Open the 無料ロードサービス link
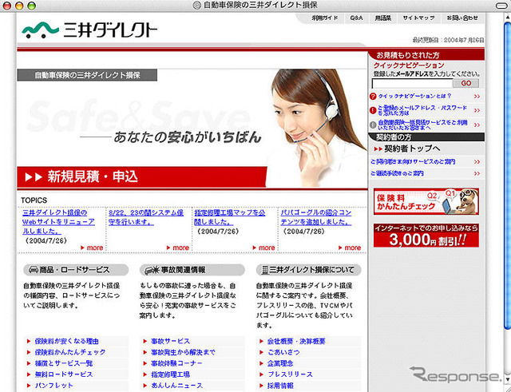 point(64,374)
